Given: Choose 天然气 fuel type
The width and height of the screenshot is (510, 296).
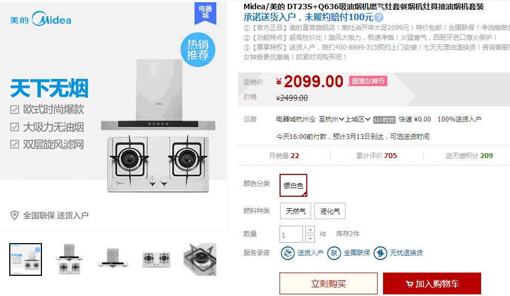Looking at the screenshot, I should tap(295, 211).
